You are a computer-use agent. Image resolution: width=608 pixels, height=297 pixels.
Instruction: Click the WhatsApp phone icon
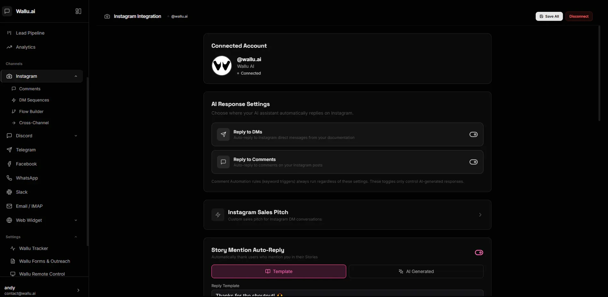(9, 178)
